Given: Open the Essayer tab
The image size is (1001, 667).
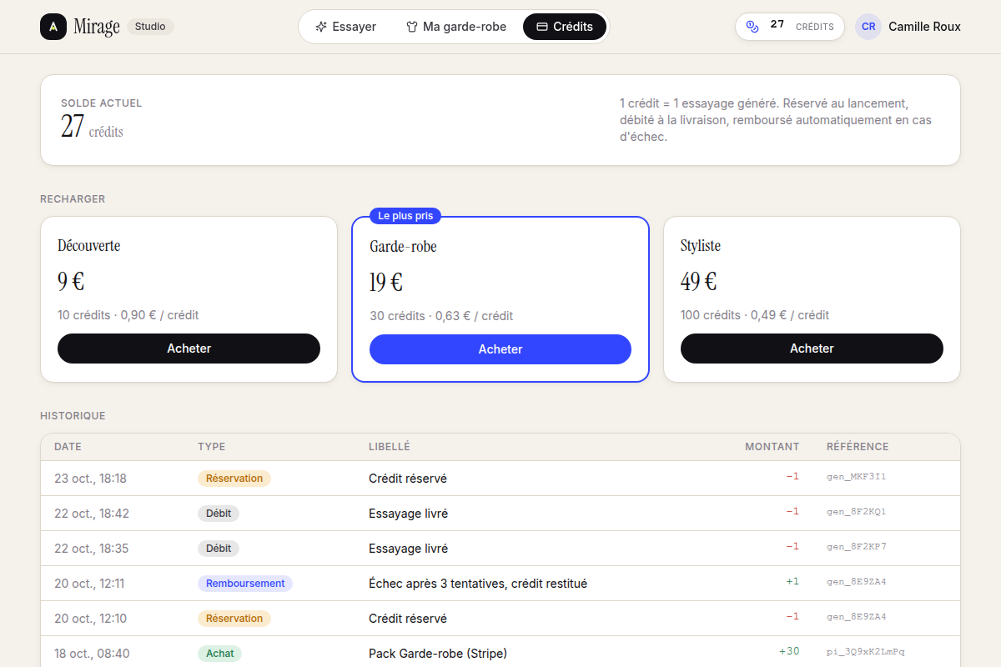Looking at the screenshot, I should 345,27.
